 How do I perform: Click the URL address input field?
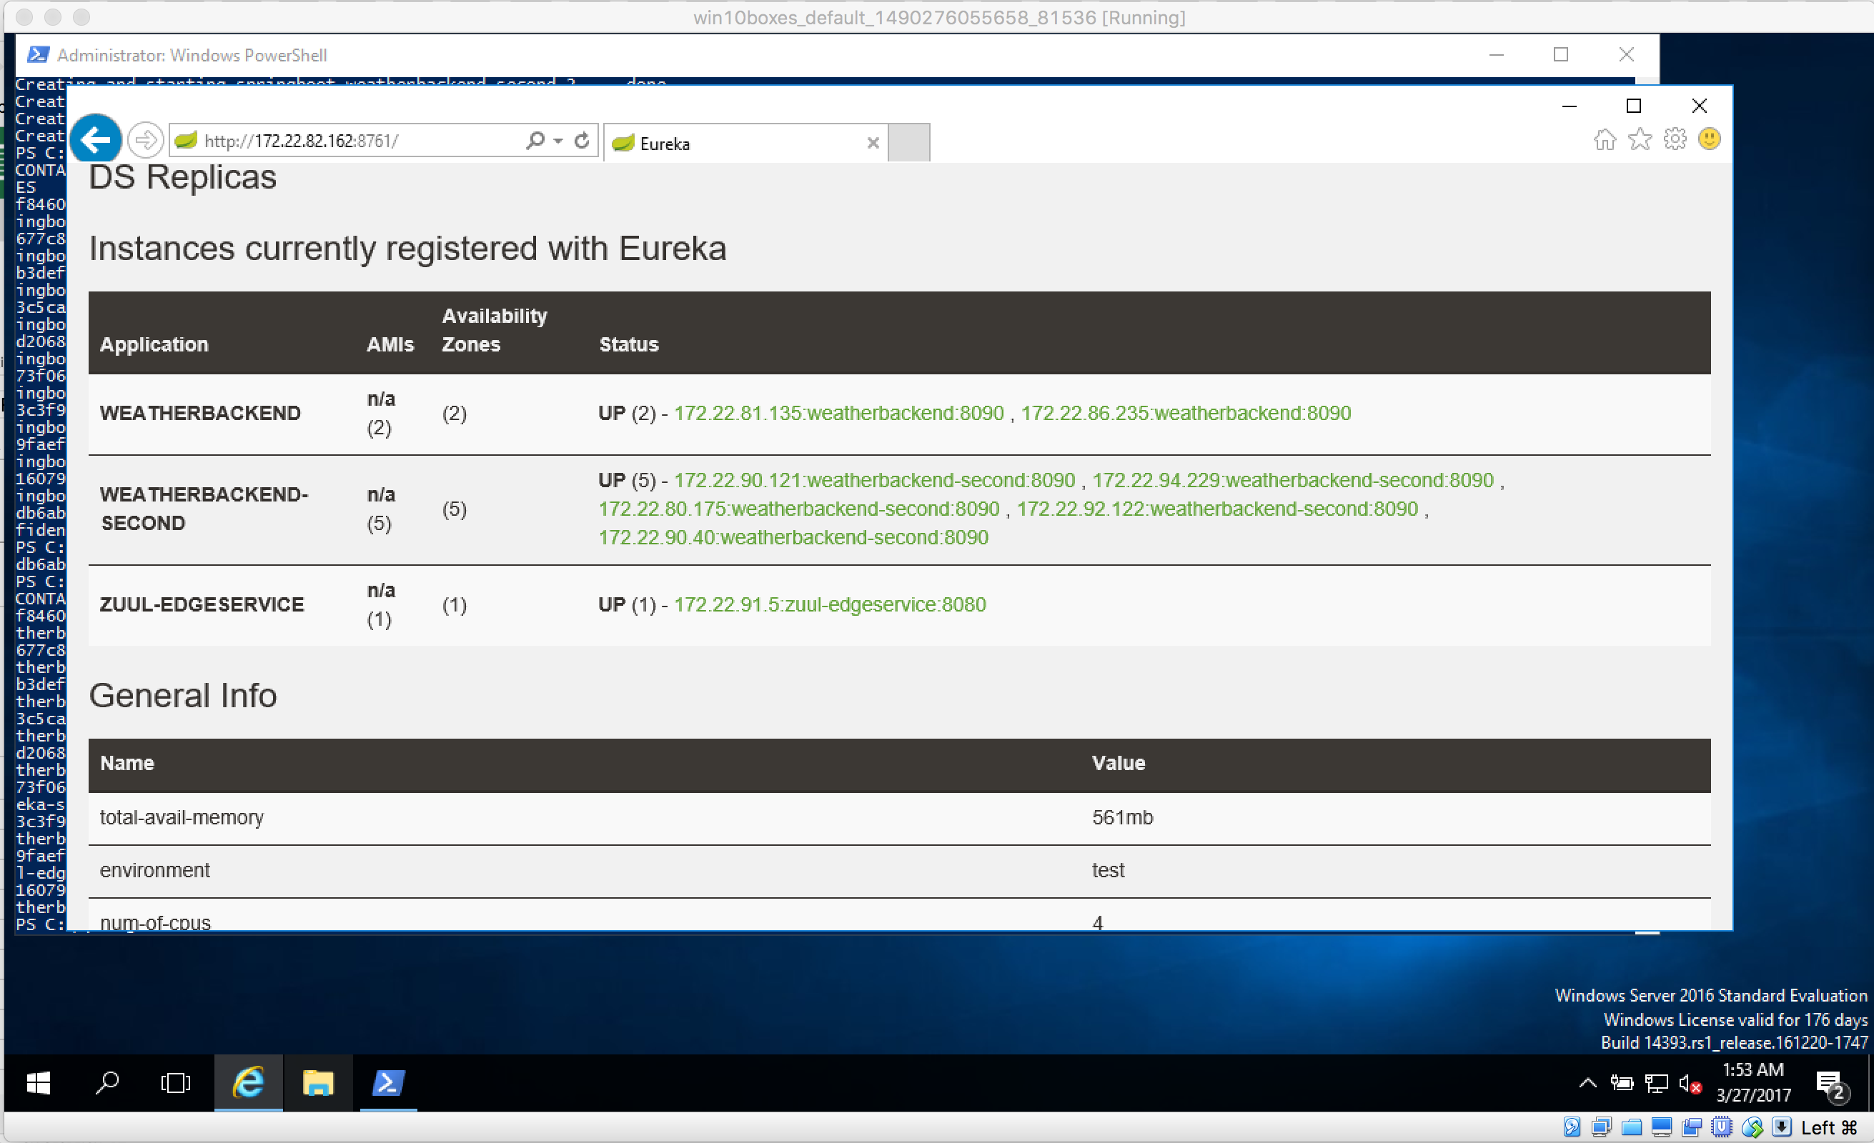(x=342, y=141)
